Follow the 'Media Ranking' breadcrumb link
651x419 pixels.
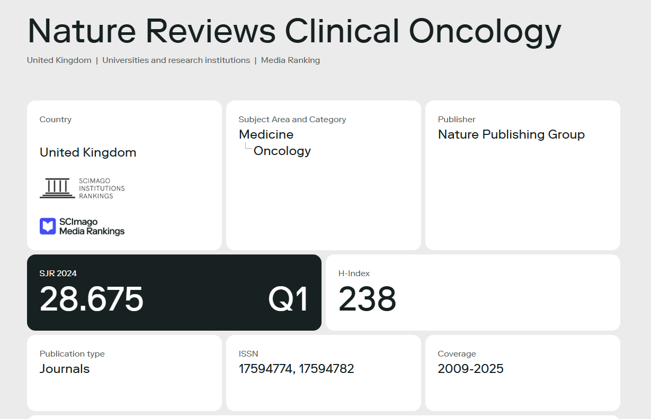[290, 60]
